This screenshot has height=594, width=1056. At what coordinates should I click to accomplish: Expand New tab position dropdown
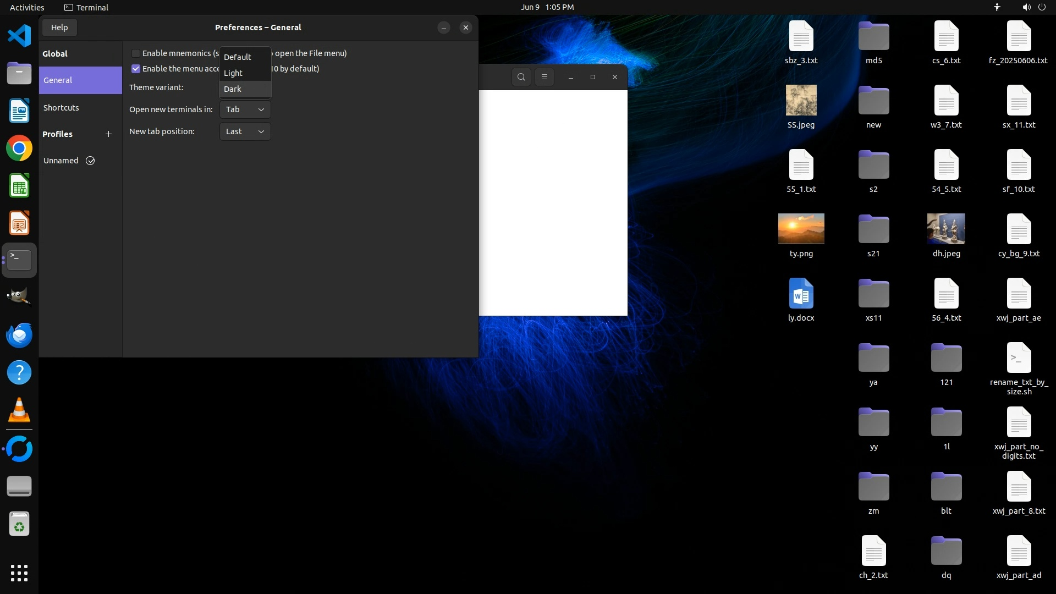(x=245, y=131)
